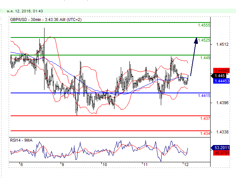This screenshot has height=178, width=236.
Task: Click the 1.4396 price axis value
Action: (x=222, y=103)
